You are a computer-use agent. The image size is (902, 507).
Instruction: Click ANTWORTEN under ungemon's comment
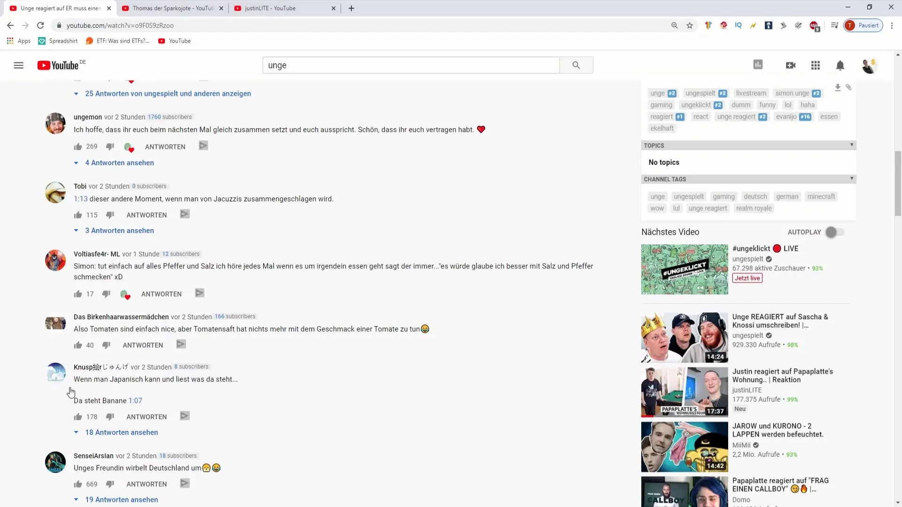tap(165, 147)
